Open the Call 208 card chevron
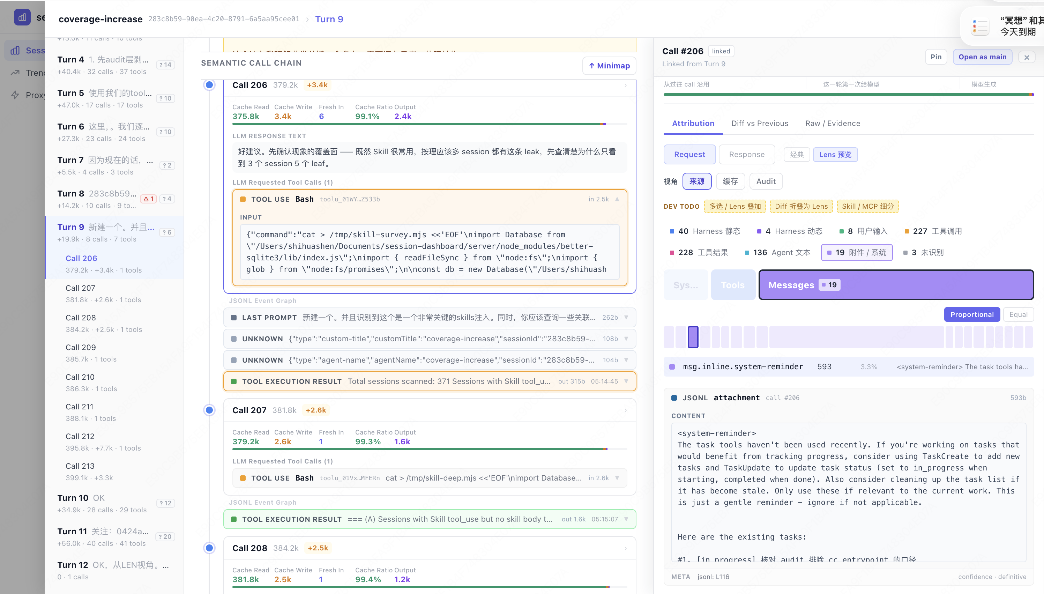Viewport: 1044px width, 594px height. coord(626,548)
